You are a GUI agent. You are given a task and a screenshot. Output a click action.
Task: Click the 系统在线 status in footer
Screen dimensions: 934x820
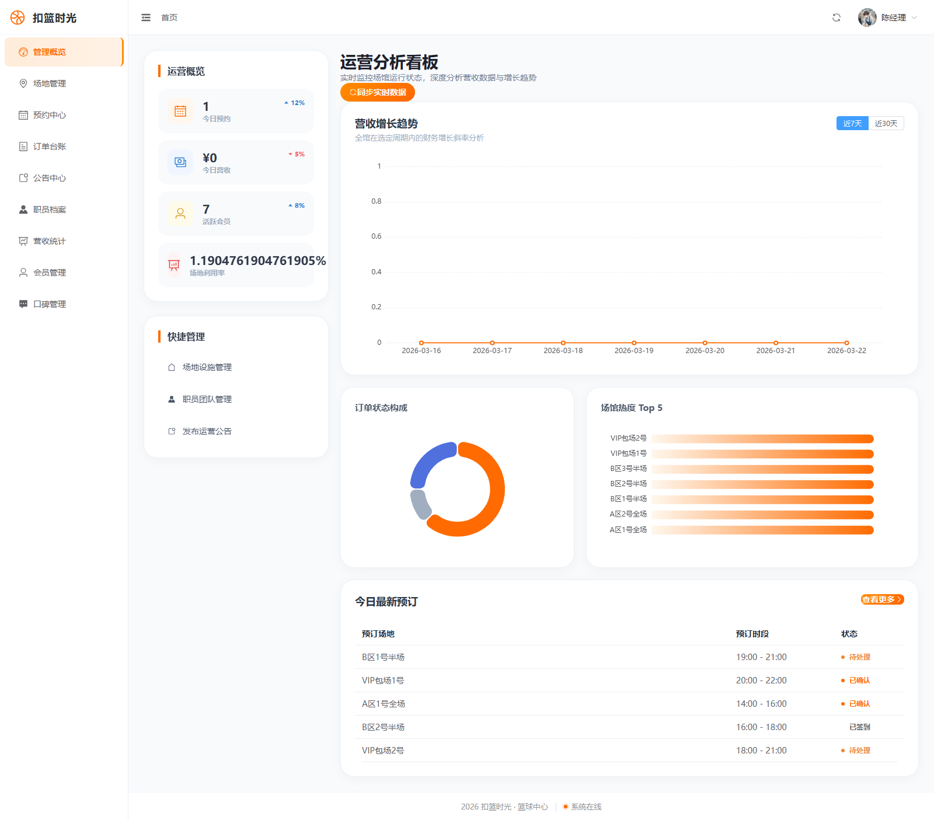(x=582, y=807)
